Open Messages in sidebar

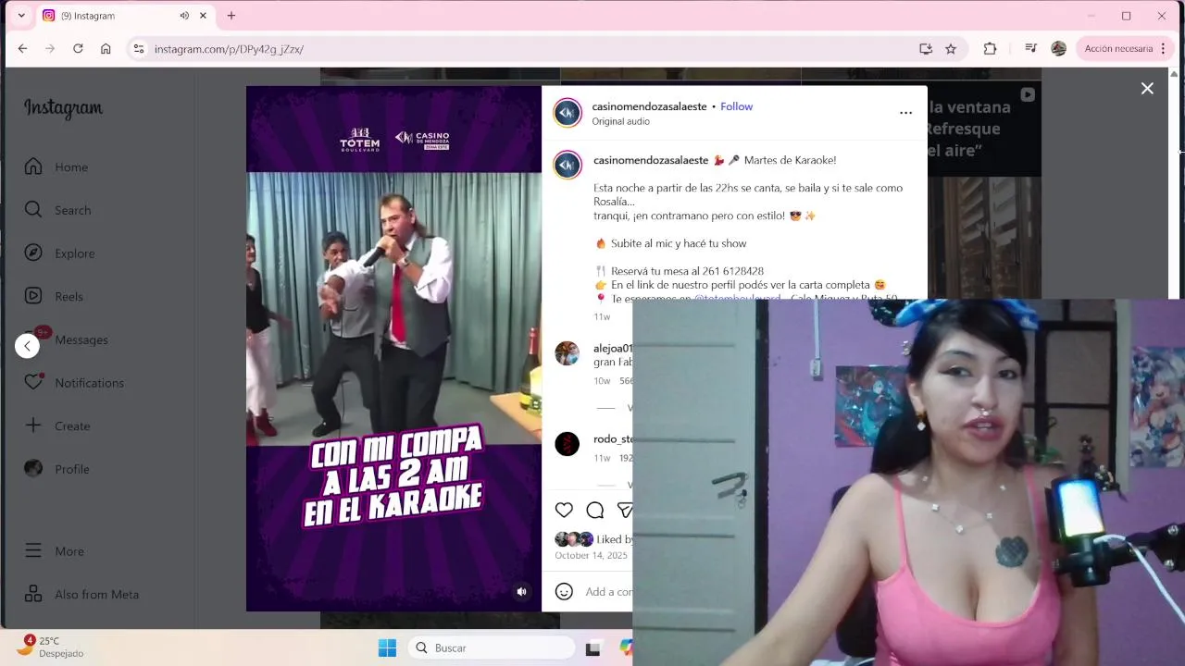[x=66, y=339]
